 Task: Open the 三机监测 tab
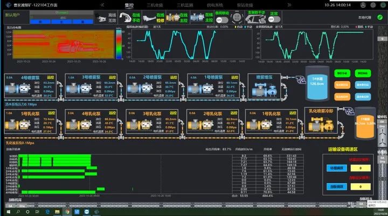(x=186, y=4)
